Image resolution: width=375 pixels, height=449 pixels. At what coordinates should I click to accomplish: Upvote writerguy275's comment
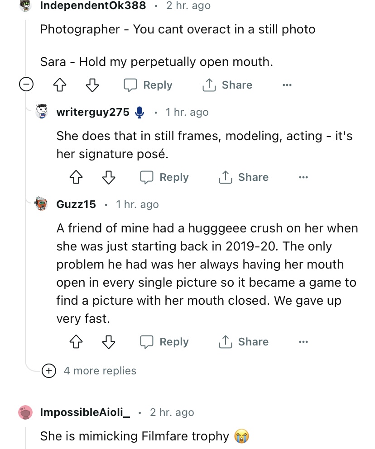click(75, 177)
